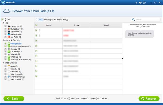
Task: Click the Total: 35 item(s) status text
Action: (67, 98)
